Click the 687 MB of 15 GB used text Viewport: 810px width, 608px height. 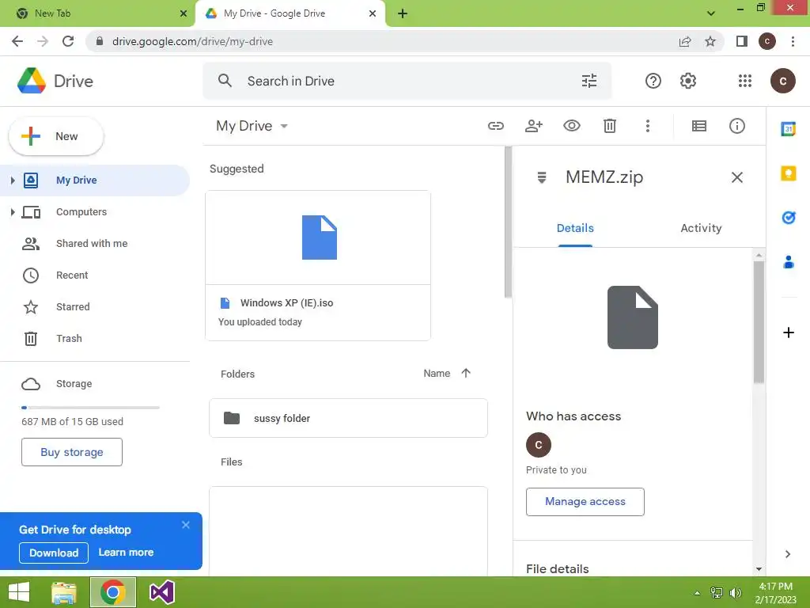click(x=72, y=421)
